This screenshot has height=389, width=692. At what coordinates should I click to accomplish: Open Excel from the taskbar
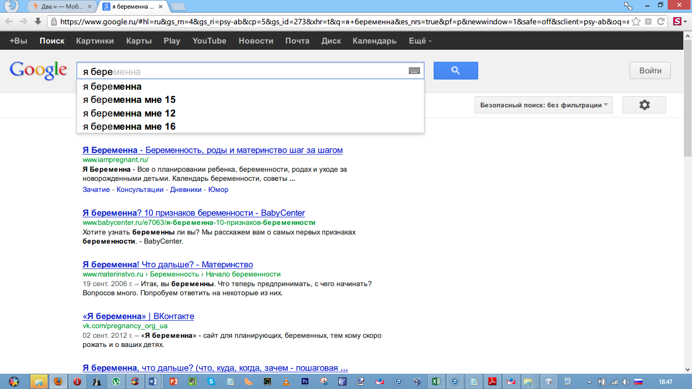pos(435,381)
